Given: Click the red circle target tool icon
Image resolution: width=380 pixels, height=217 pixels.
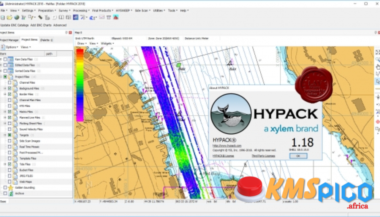Looking at the screenshot, I should coord(378,122).
